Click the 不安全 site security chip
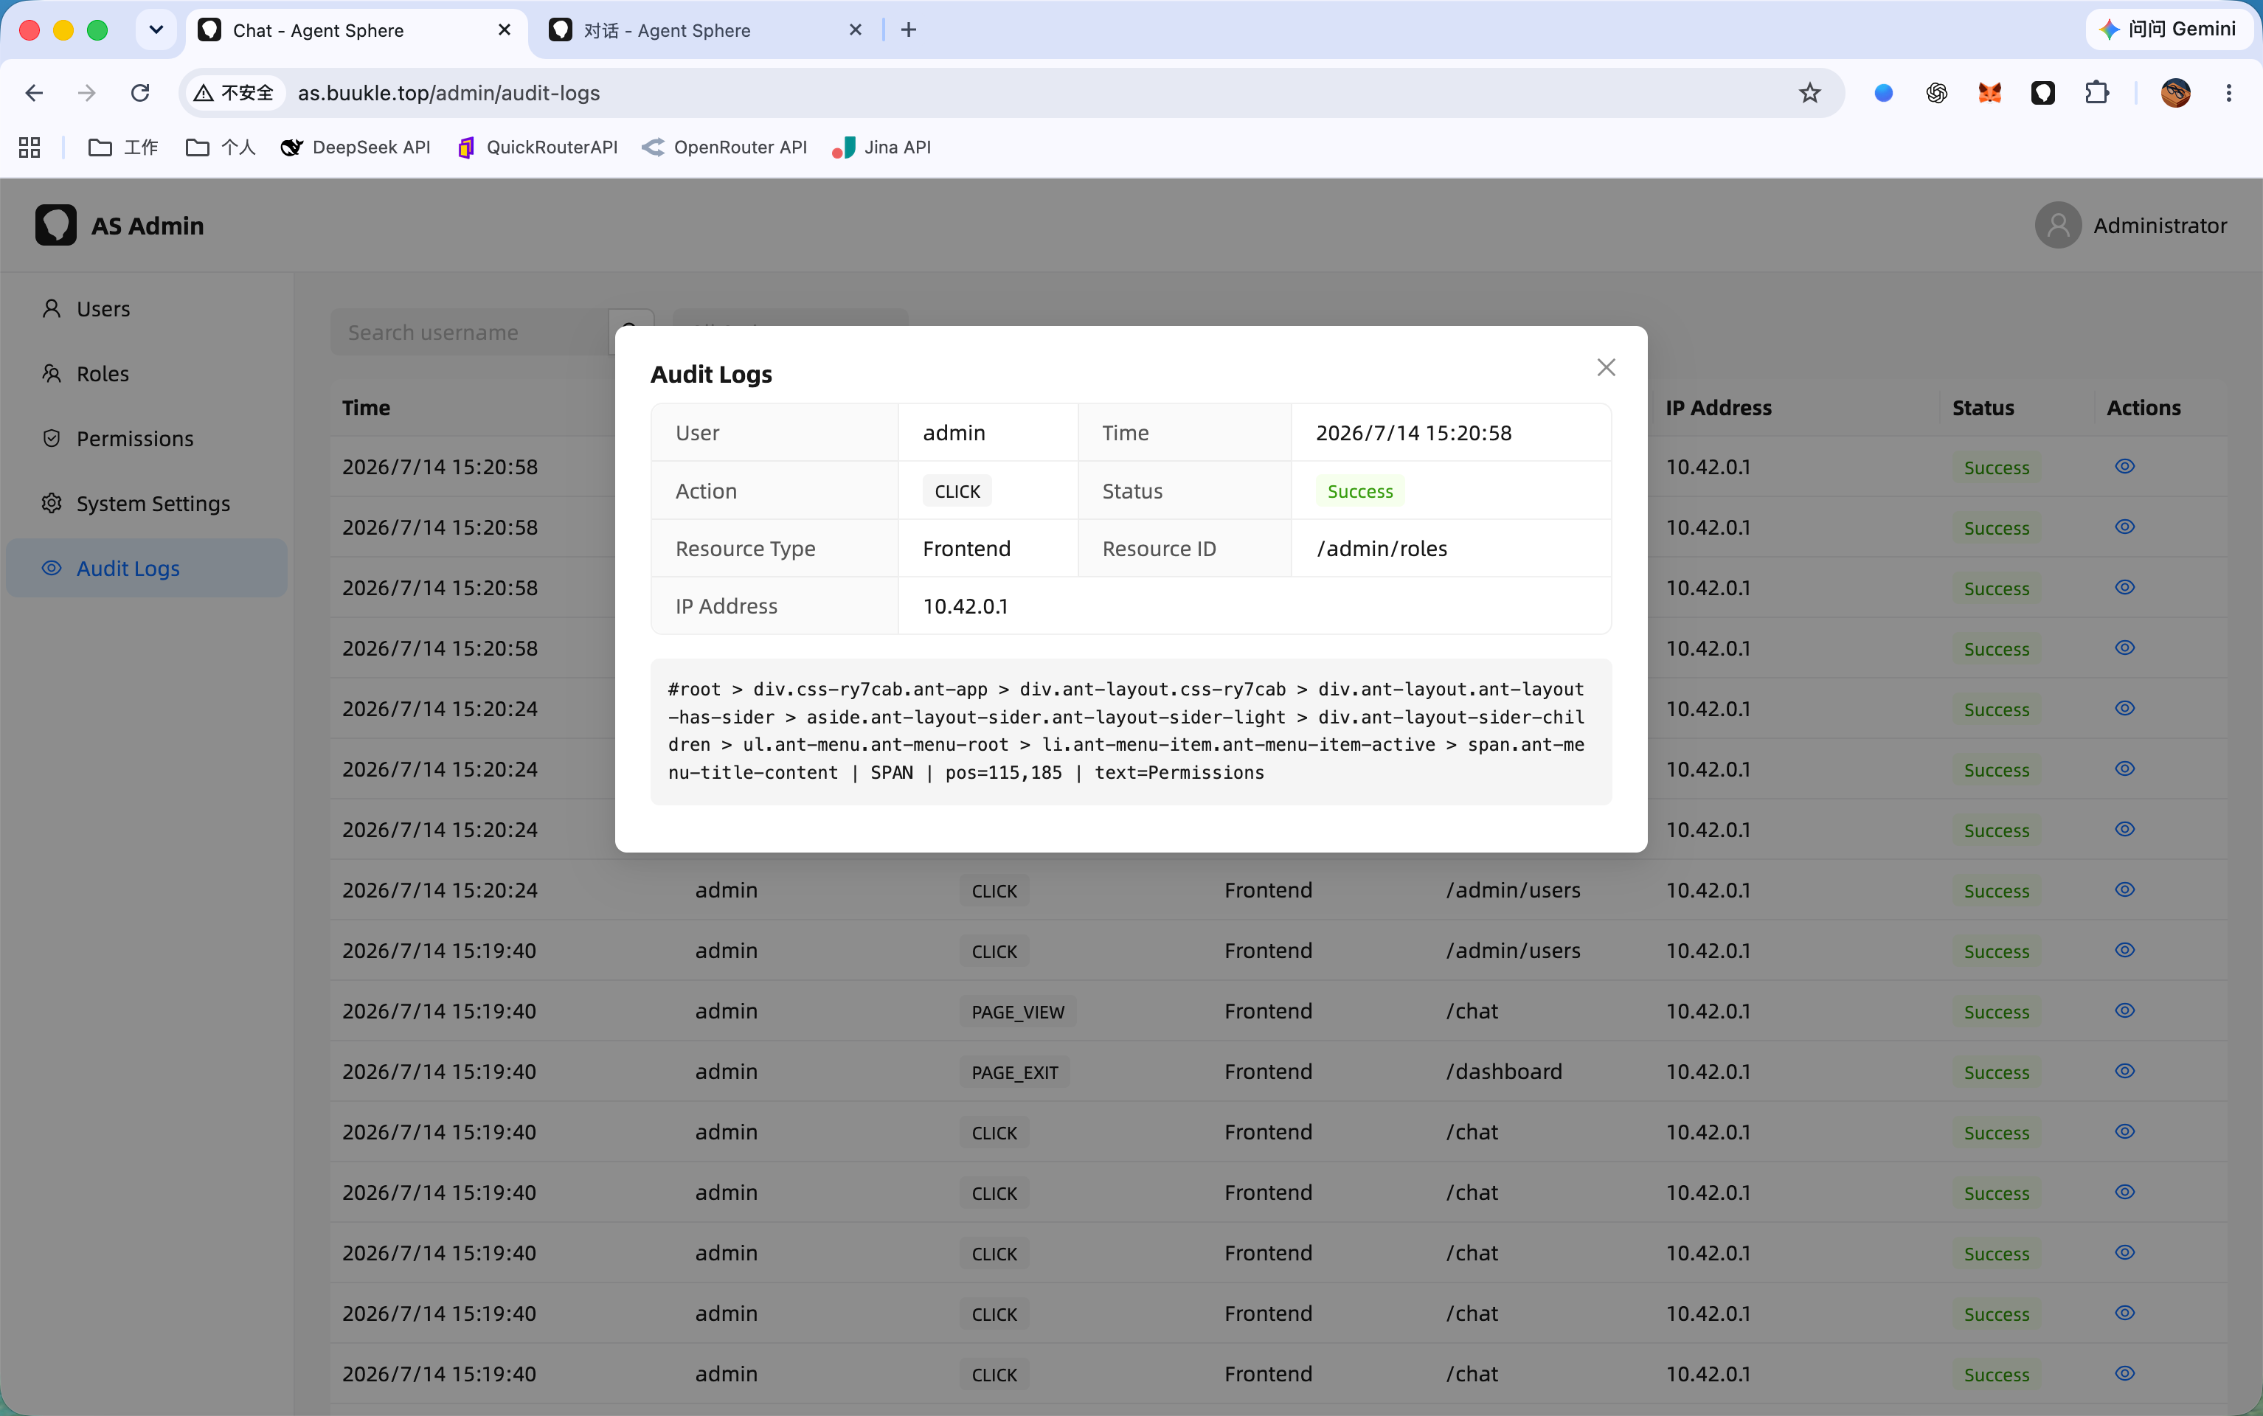The width and height of the screenshot is (2263, 1416). pyautogui.click(x=234, y=93)
